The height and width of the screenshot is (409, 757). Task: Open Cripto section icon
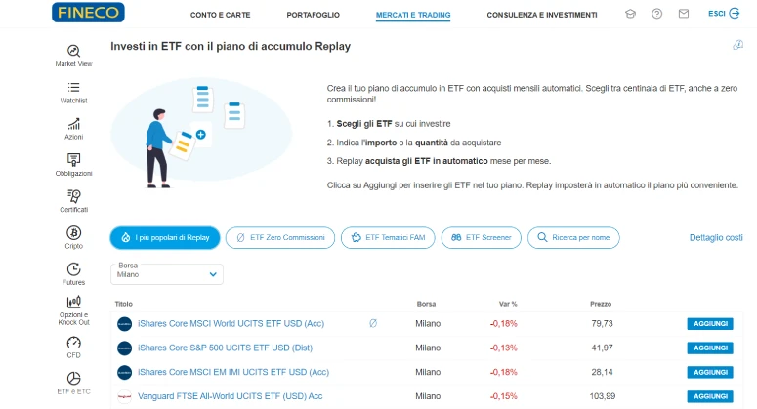(73, 233)
